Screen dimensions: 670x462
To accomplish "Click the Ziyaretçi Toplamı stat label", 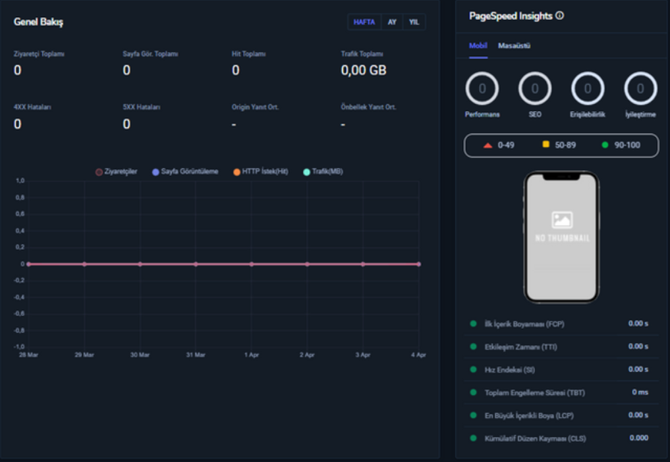I will click(39, 54).
